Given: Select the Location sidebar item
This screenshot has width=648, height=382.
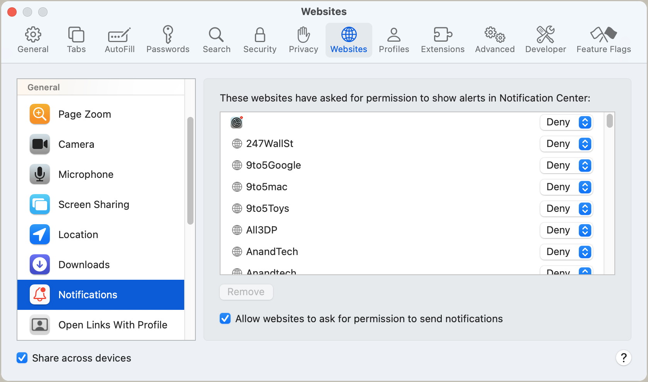Looking at the screenshot, I should [101, 235].
